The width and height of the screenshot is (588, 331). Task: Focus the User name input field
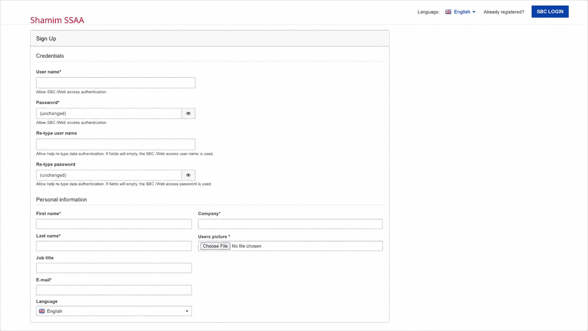(x=116, y=83)
